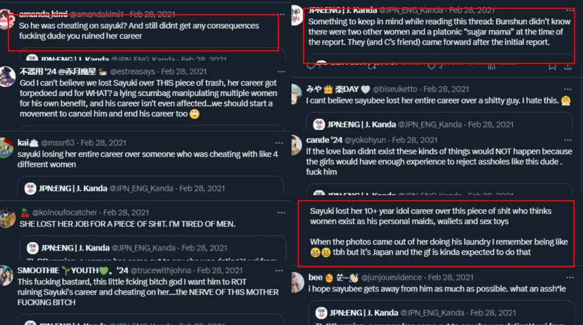Visit the @mssr63 handle link
The image size is (583, 325).
[58, 143]
